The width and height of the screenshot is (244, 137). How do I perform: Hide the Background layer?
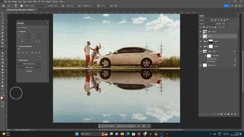coord(201,65)
